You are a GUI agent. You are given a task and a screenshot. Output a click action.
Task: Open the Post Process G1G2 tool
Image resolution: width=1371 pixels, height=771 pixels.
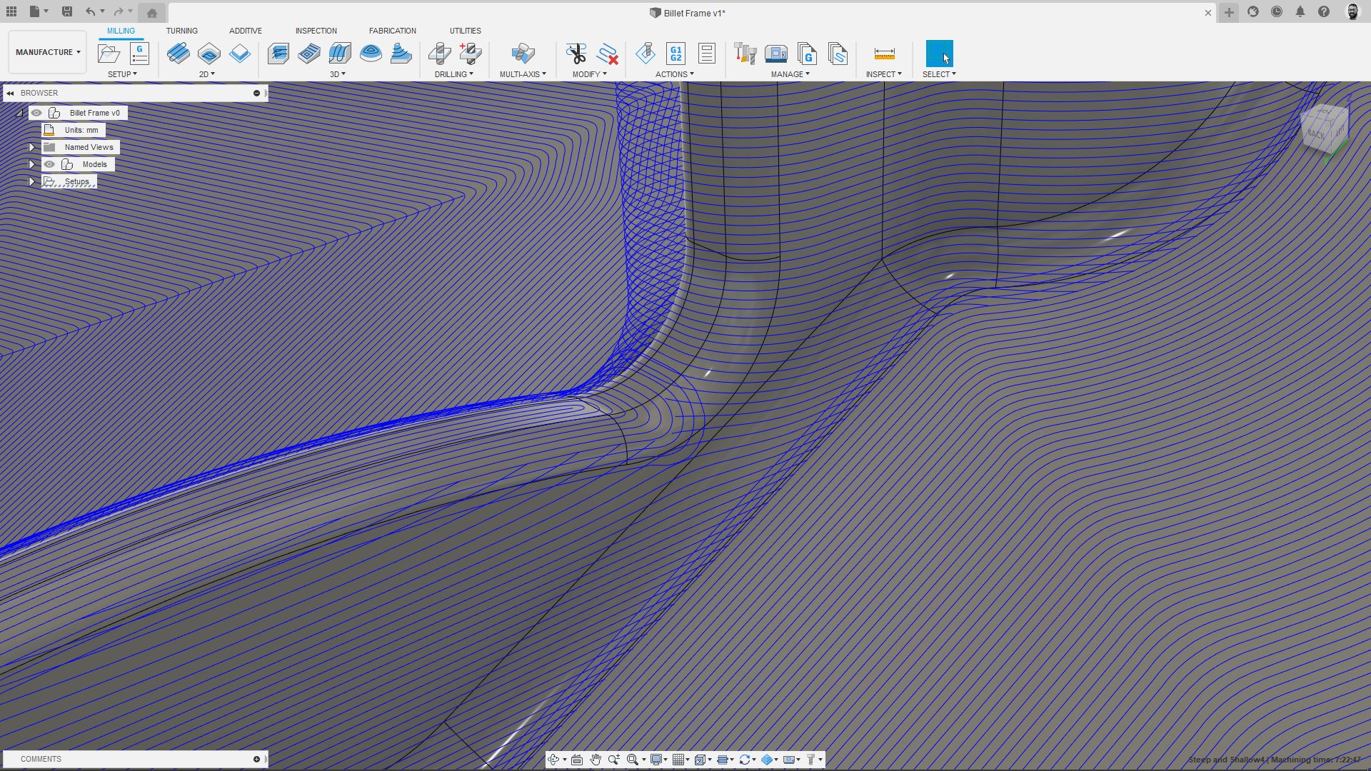[674, 54]
